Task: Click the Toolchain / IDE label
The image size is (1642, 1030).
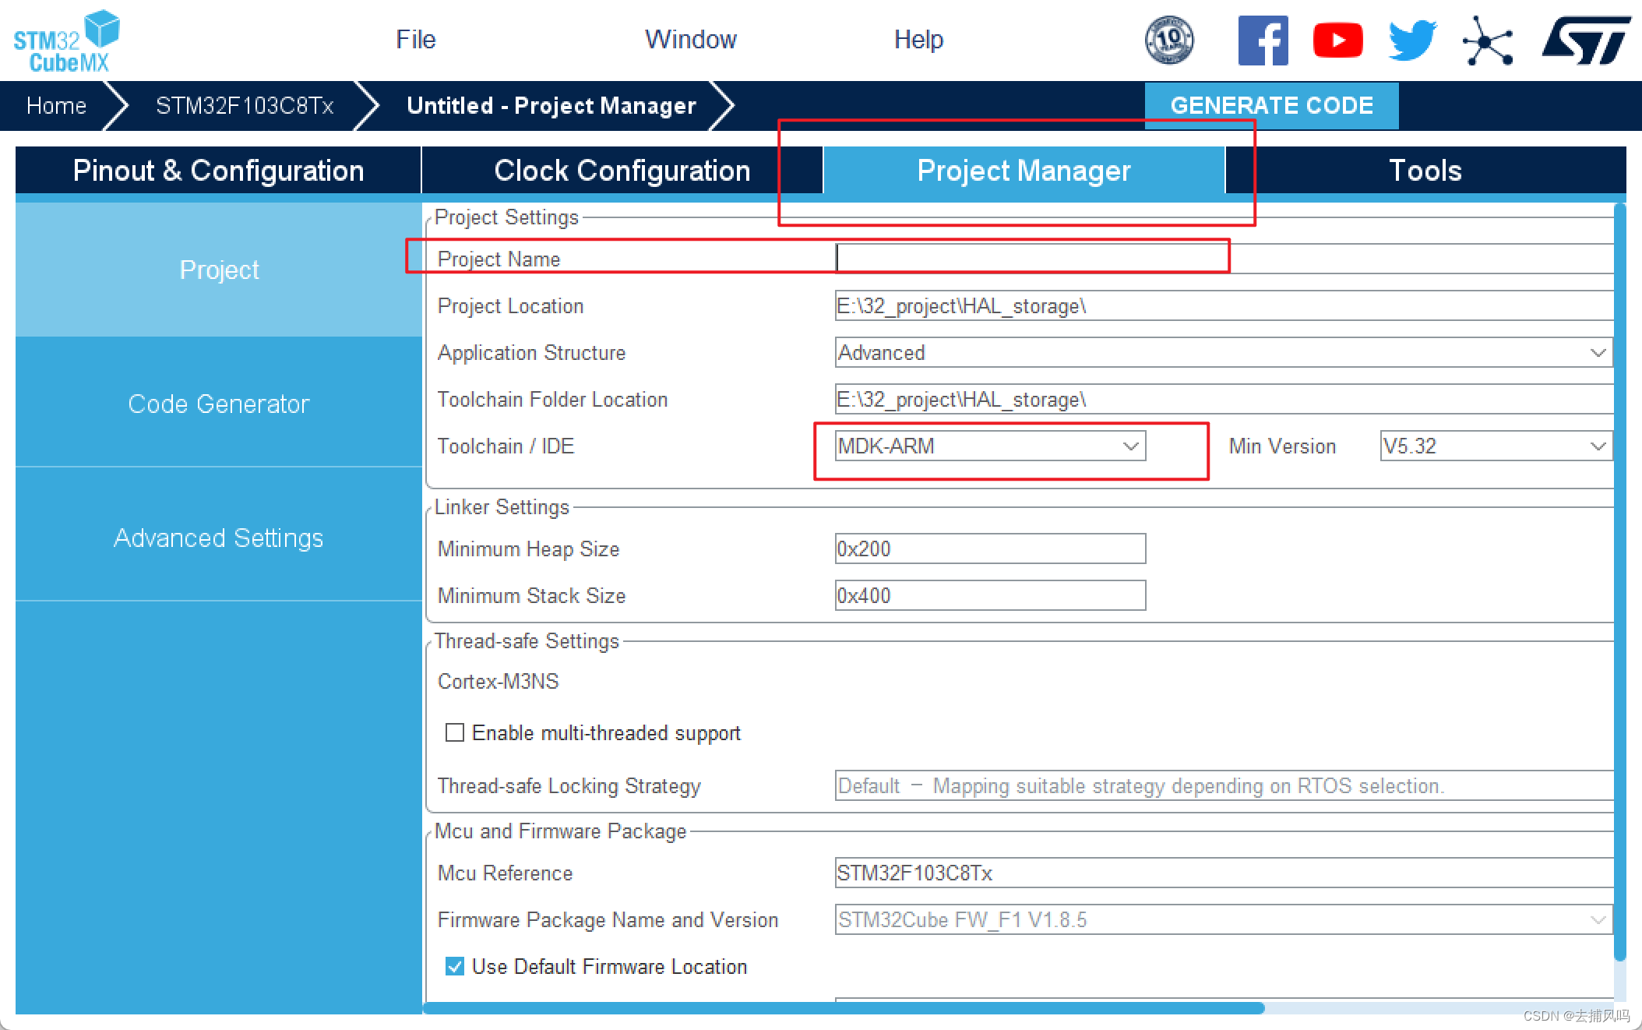Action: [506, 446]
